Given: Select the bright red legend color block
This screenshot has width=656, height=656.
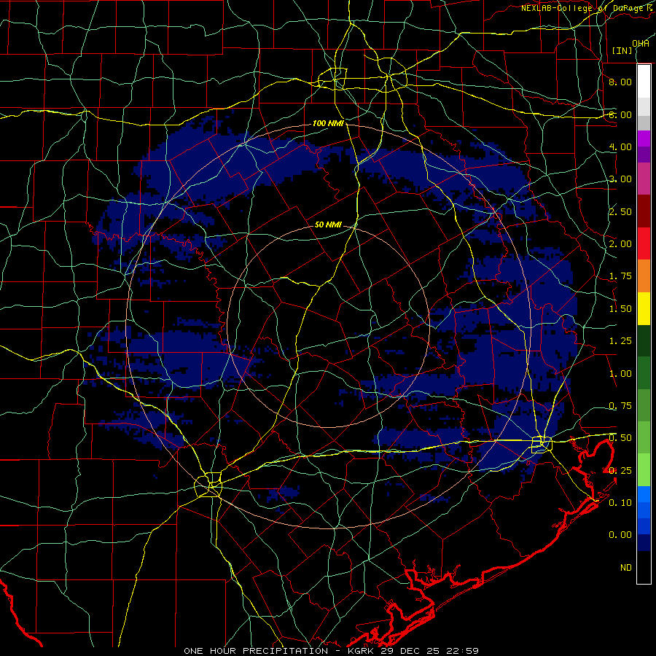Looking at the screenshot, I should (x=644, y=243).
